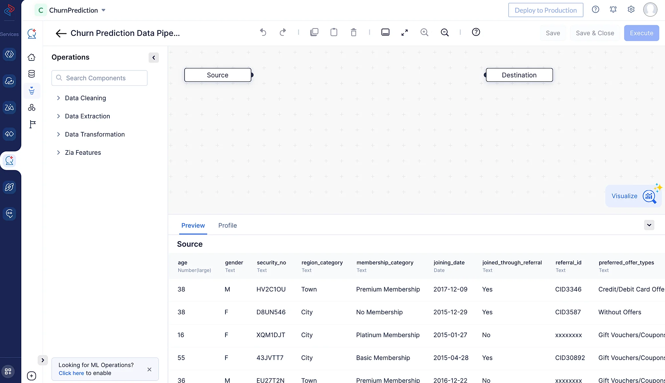
Task: Collapse preview pane with chevron button
Action: pyautogui.click(x=649, y=225)
